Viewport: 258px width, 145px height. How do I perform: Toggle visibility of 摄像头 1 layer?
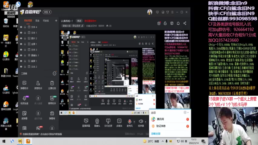coord(21,55)
